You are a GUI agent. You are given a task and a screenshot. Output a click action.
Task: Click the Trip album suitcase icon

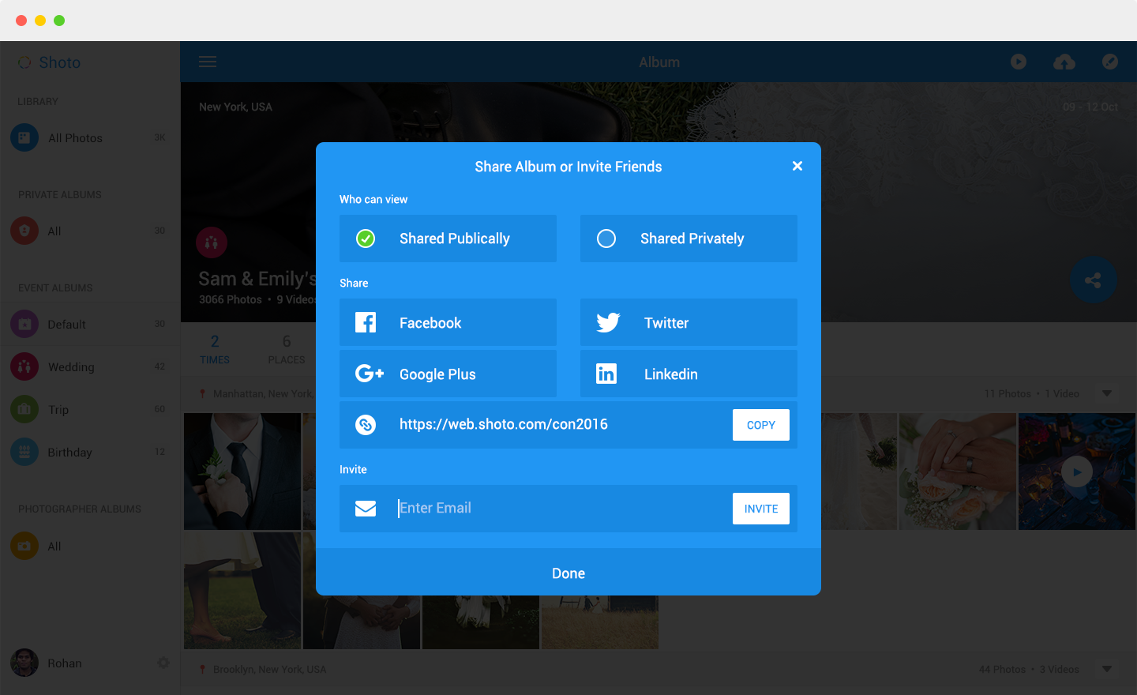point(24,409)
